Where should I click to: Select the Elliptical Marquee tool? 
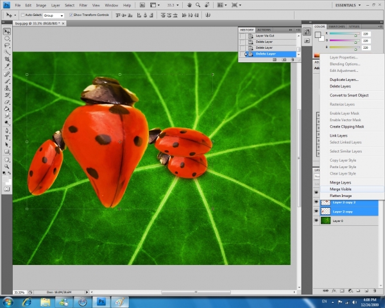[7, 38]
